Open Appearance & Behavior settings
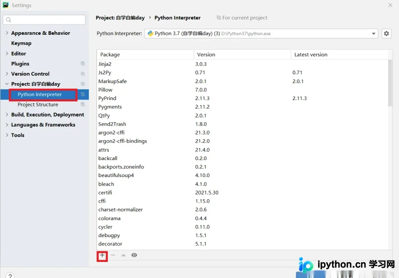Image resolution: width=399 pixels, height=278 pixels. coord(40,33)
